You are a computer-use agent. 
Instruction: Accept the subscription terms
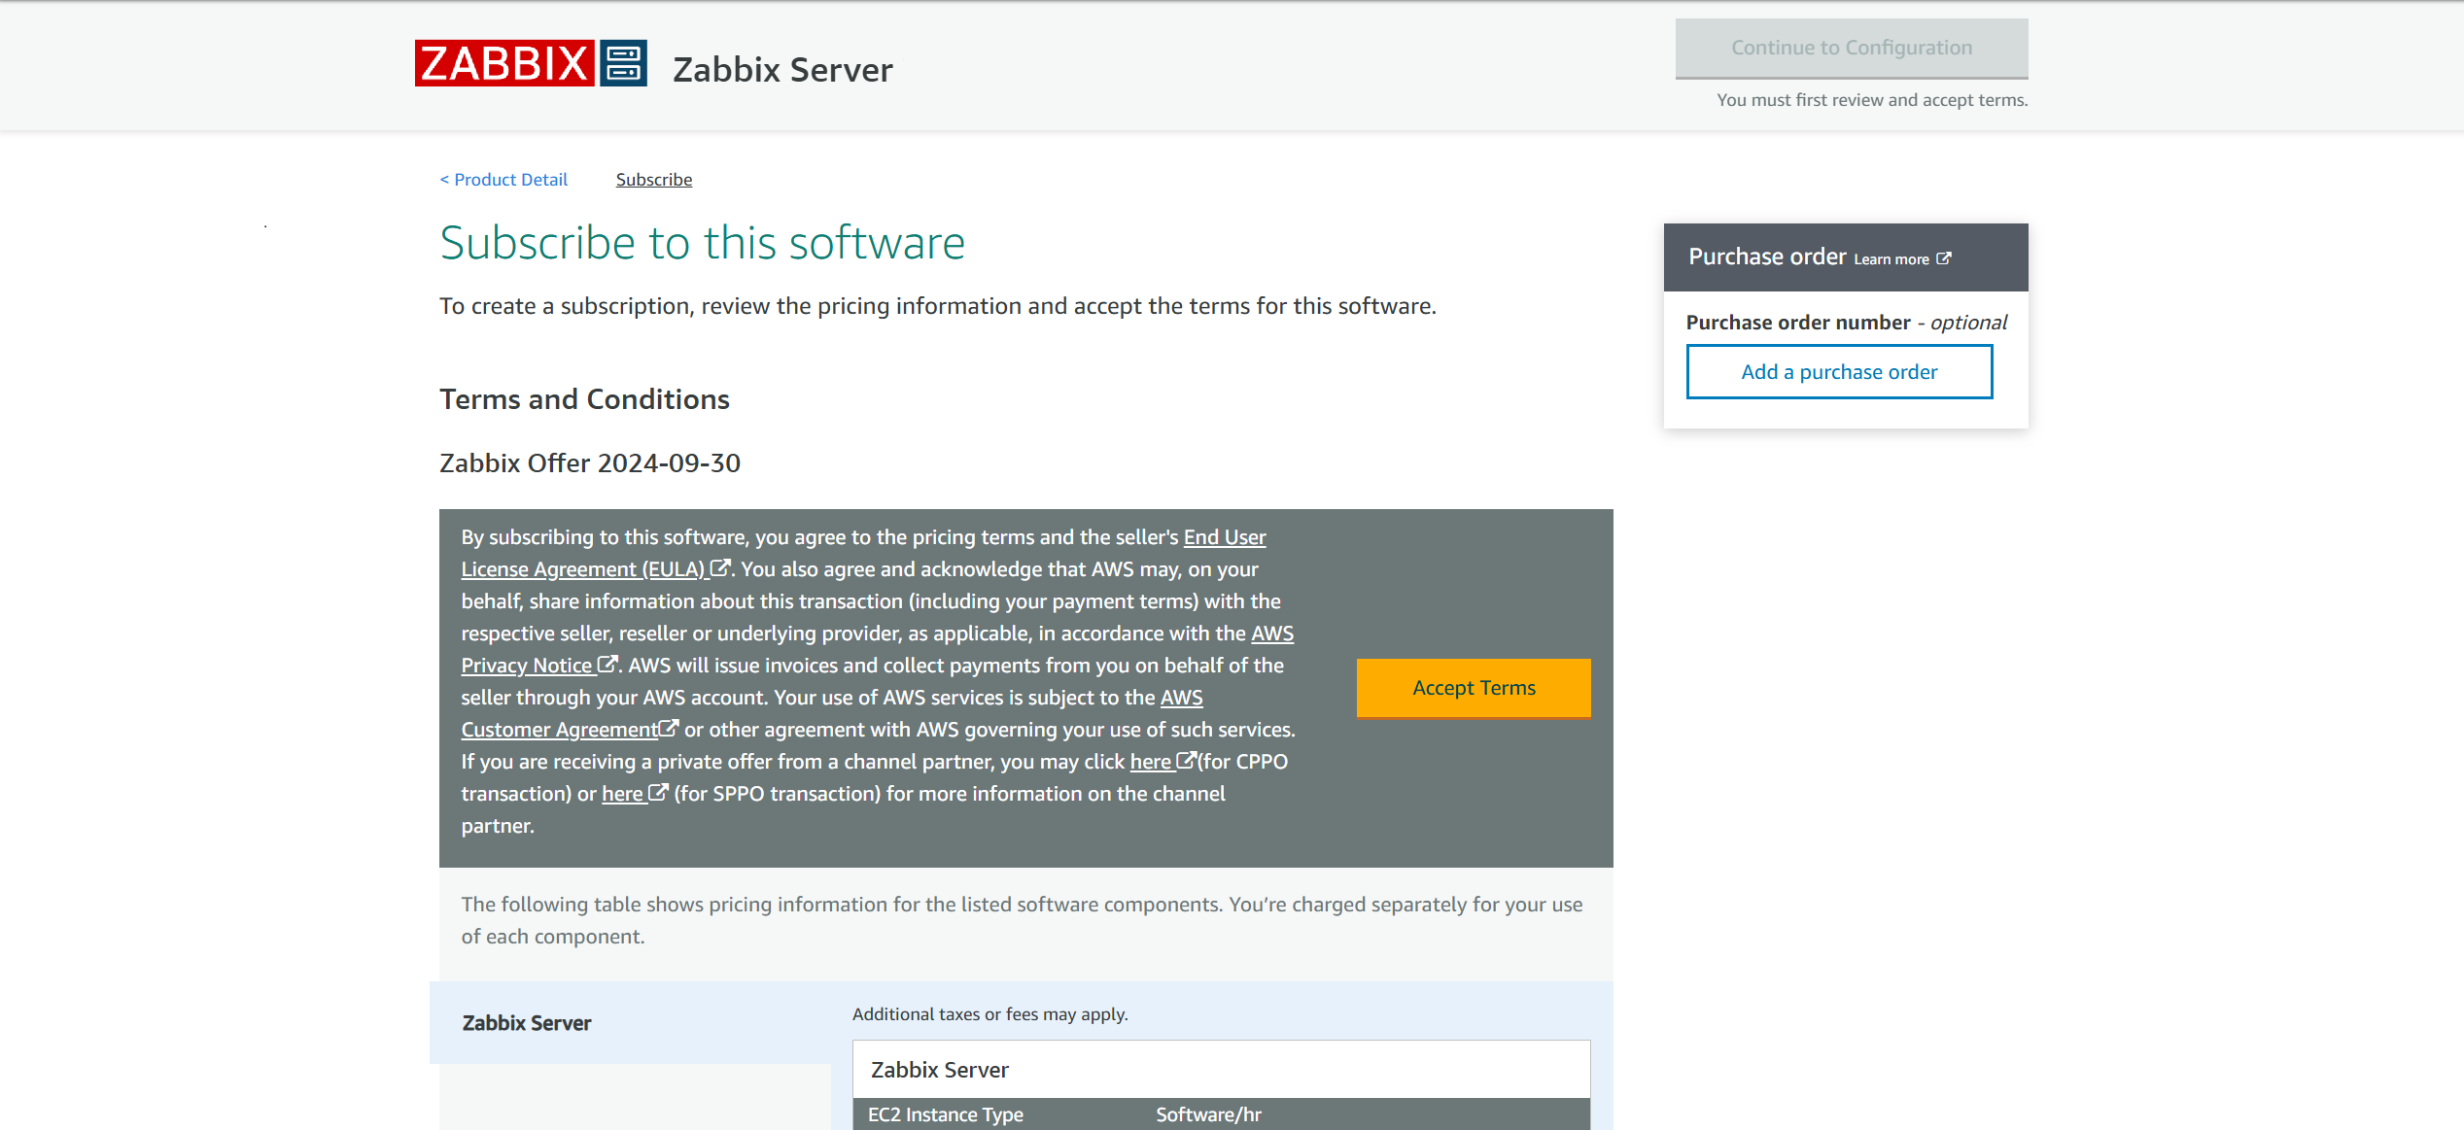click(x=1474, y=688)
